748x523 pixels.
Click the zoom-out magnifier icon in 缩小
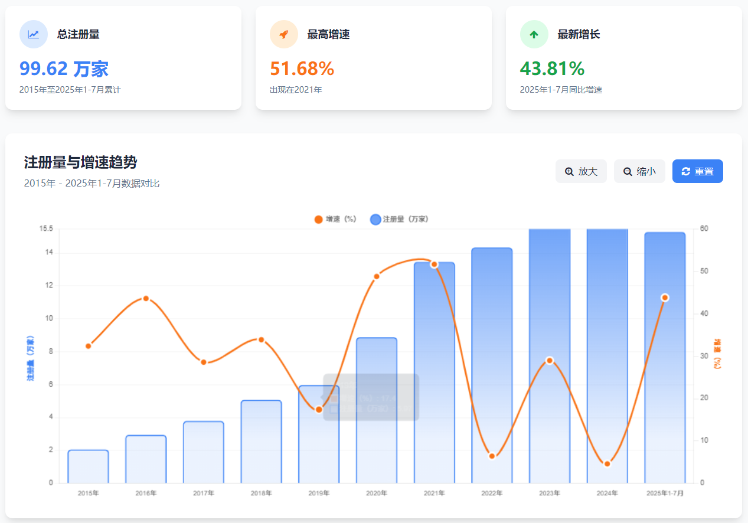pos(628,171)
